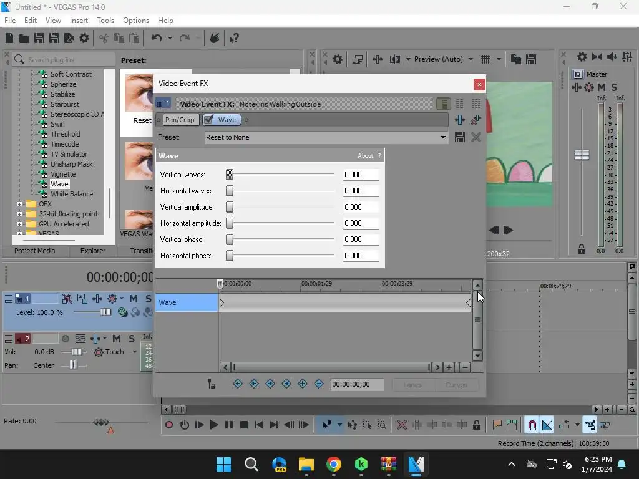This screenshot has width=639, height=479.
Task: Switch to Explorer tab
Action: (x=93, y=251)
